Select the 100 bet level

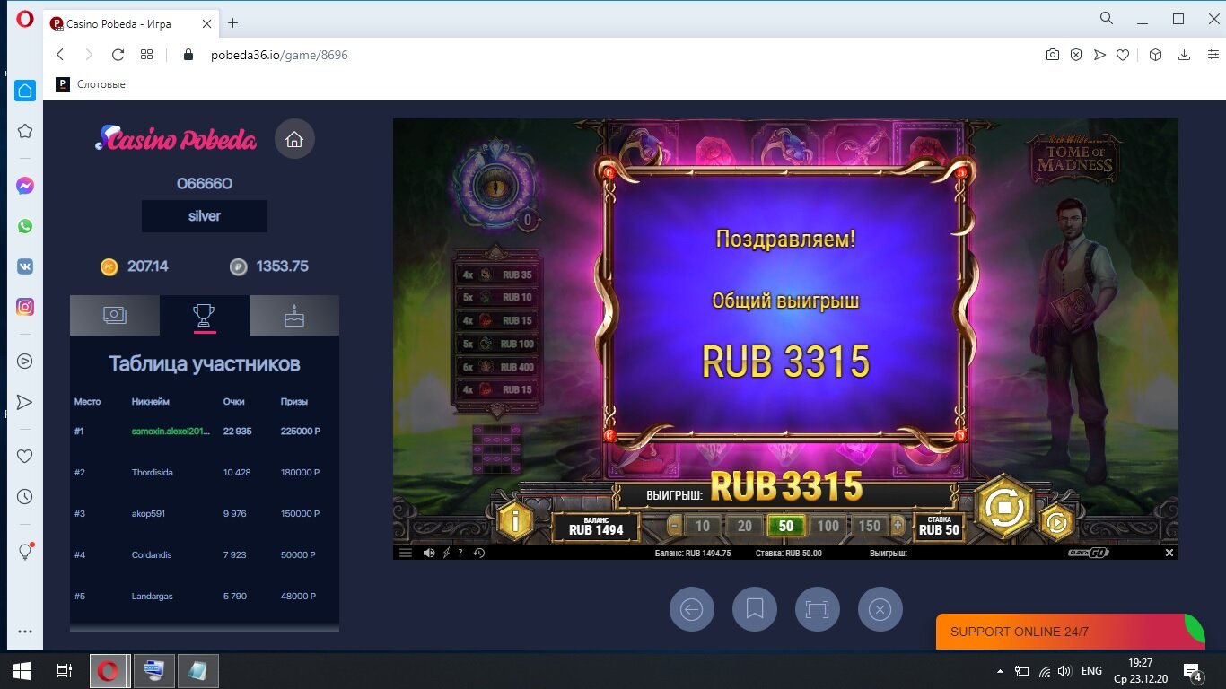click(x=828, y=526)
